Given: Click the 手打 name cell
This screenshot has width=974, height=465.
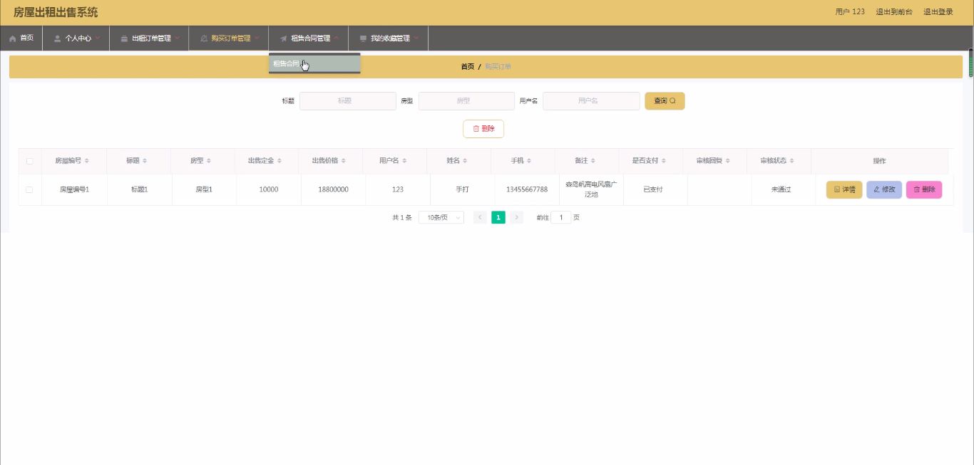Looking at the screenshot, I should (x=462, y=189).
